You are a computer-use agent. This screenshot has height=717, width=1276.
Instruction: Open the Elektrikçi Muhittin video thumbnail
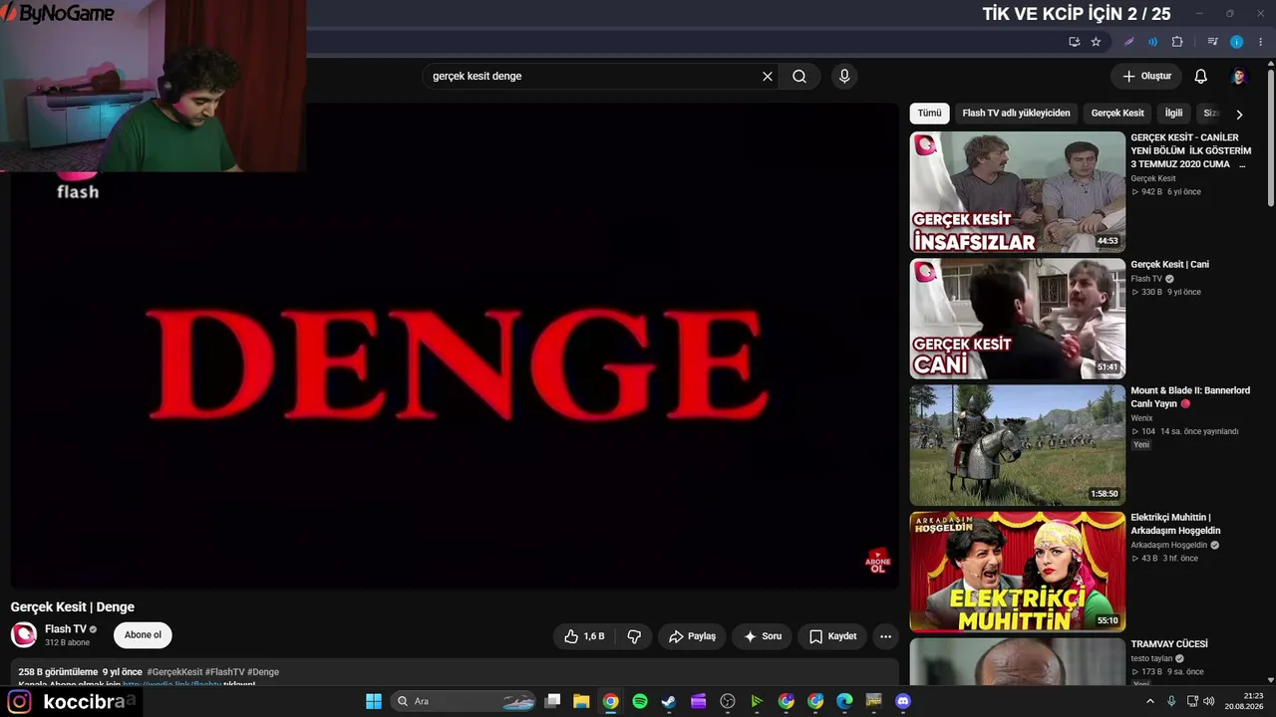tap(1018, 572)
